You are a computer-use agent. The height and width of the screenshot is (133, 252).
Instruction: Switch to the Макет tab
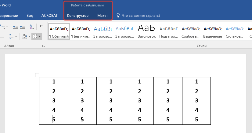[x=103, y=15]
